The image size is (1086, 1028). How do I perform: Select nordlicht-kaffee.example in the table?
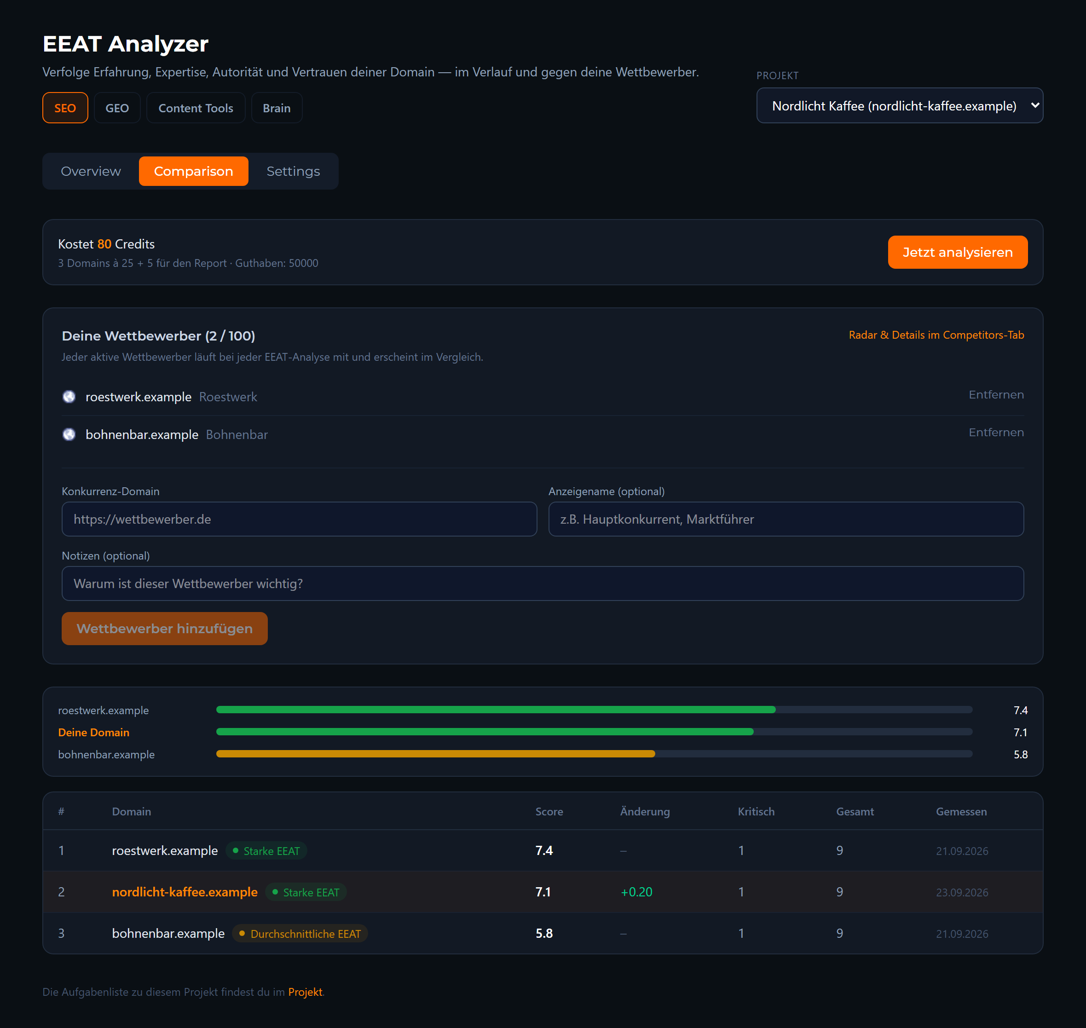[185, 892]
